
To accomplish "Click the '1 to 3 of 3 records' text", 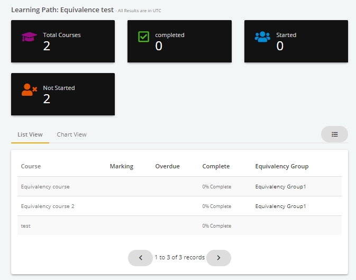I will pos(180,257).
